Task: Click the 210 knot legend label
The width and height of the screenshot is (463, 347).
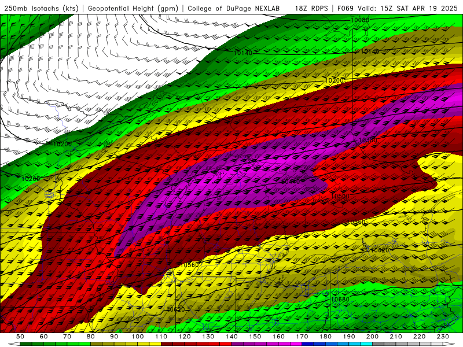Action: point(396,337)
